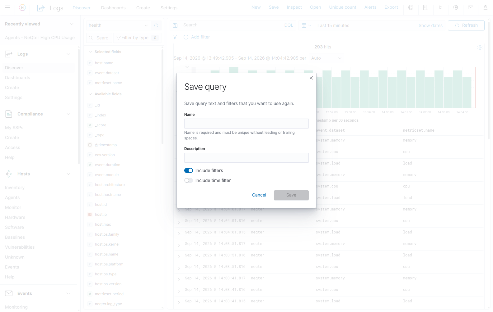This screenshot has height=312, width=493.
Task: Open the Inspect menu item
Action: click(x=294, y=7)
